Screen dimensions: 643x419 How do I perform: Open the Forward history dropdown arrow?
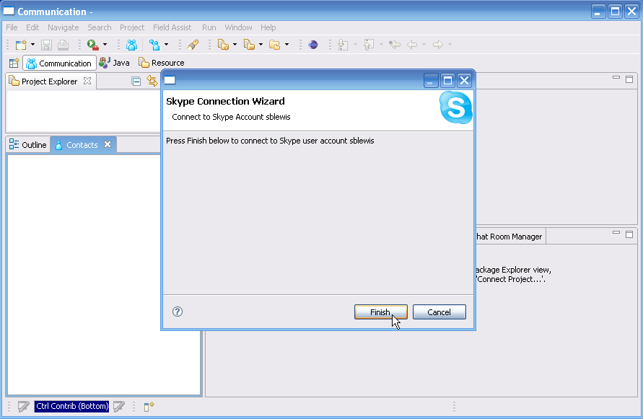coord(450,45)
